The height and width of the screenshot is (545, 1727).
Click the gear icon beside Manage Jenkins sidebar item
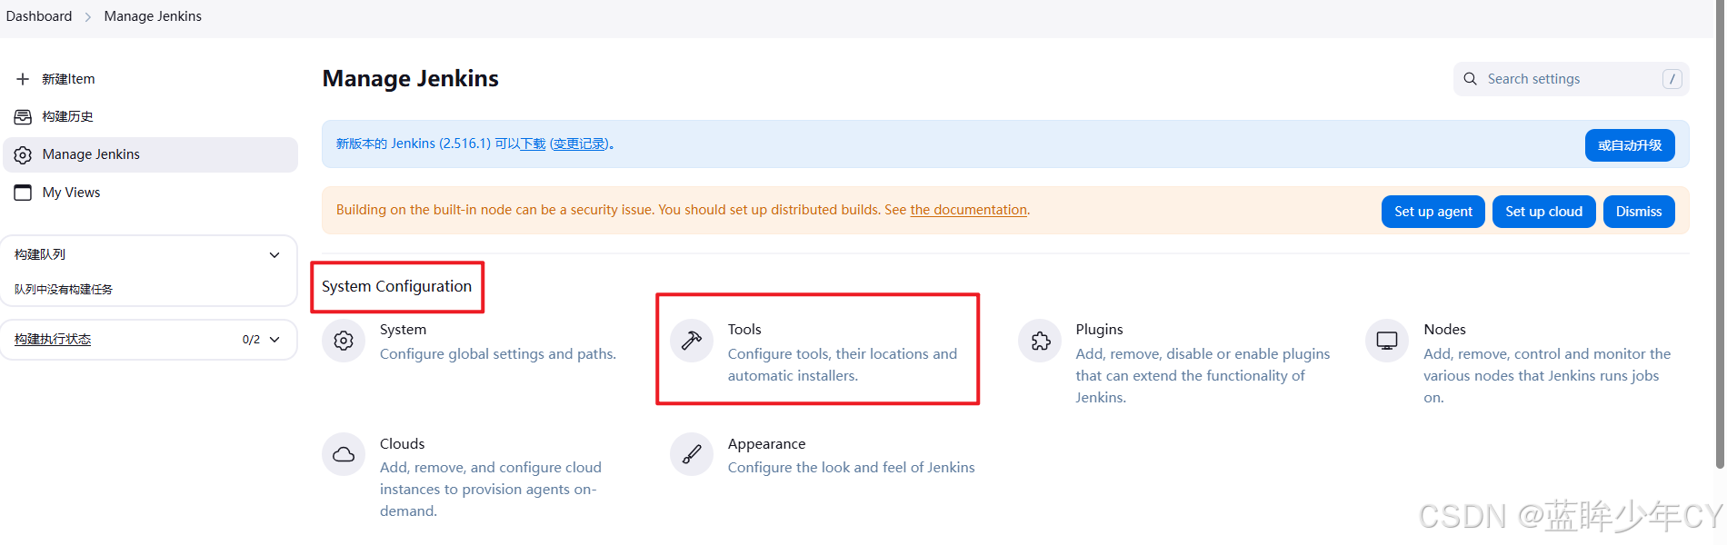(x=23, y=155)
